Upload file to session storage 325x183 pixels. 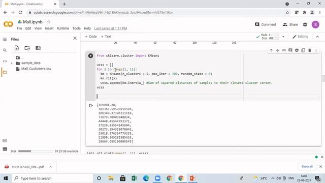tap(17, 48)
